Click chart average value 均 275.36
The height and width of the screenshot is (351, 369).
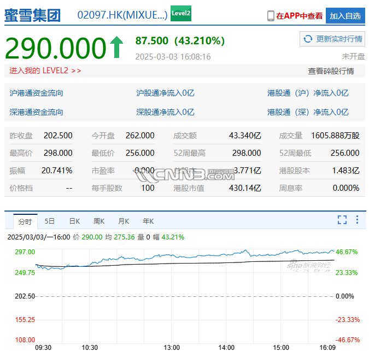[120, 237]
